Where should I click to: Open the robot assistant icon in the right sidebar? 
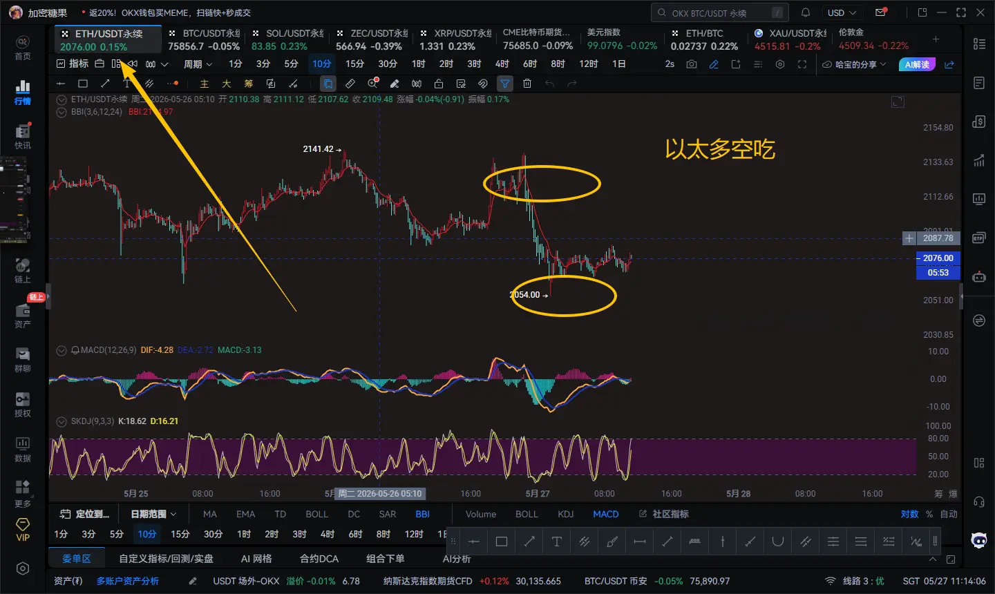pos(979,278)
